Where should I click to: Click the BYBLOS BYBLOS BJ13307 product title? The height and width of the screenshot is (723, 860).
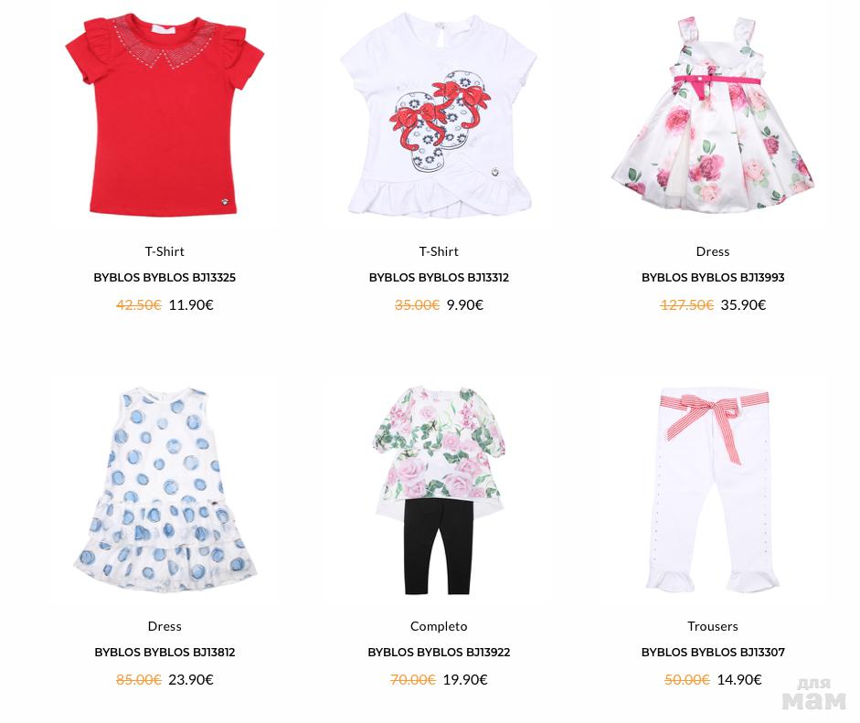[713, 653]
